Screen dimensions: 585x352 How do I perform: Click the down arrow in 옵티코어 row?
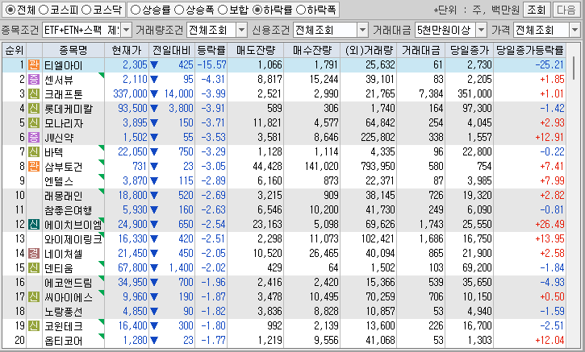[154, 341]
